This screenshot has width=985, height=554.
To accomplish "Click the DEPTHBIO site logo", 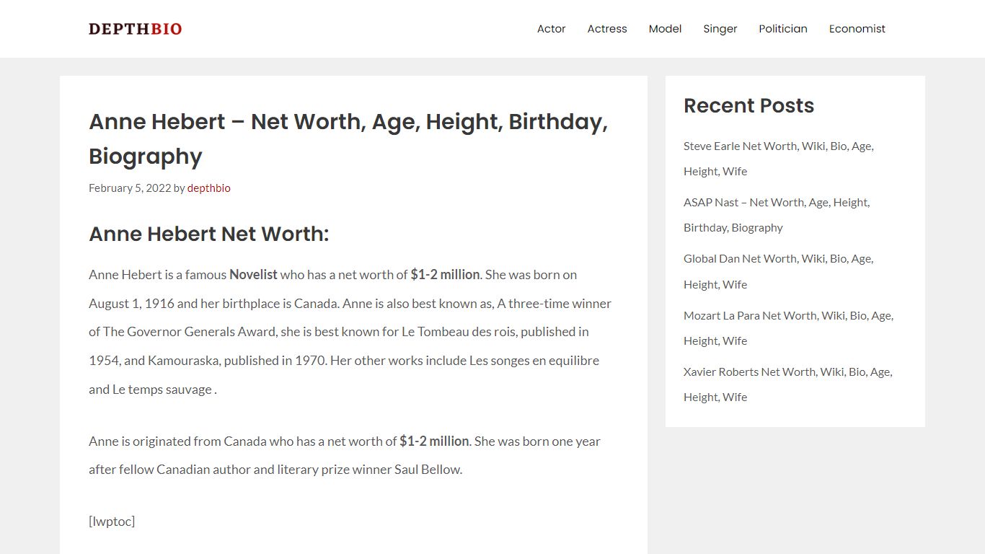I will click(135, 29).
